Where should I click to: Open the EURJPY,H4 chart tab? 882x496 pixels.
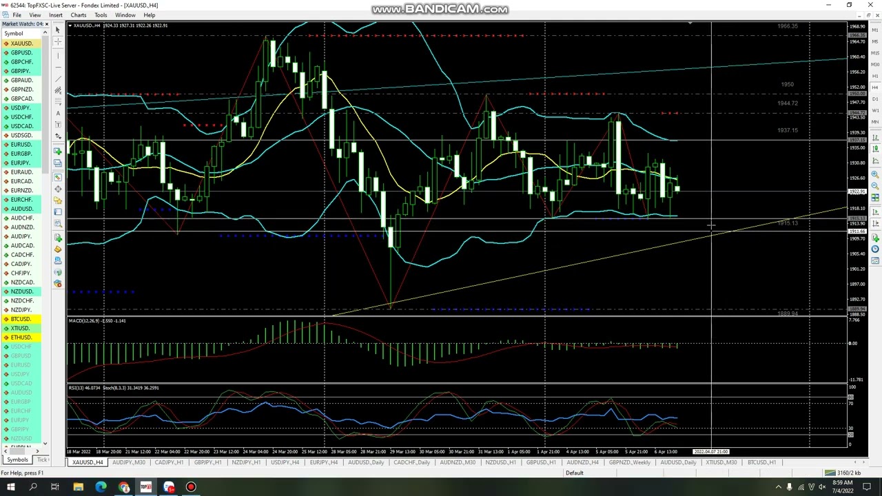(x=323, y=462)
